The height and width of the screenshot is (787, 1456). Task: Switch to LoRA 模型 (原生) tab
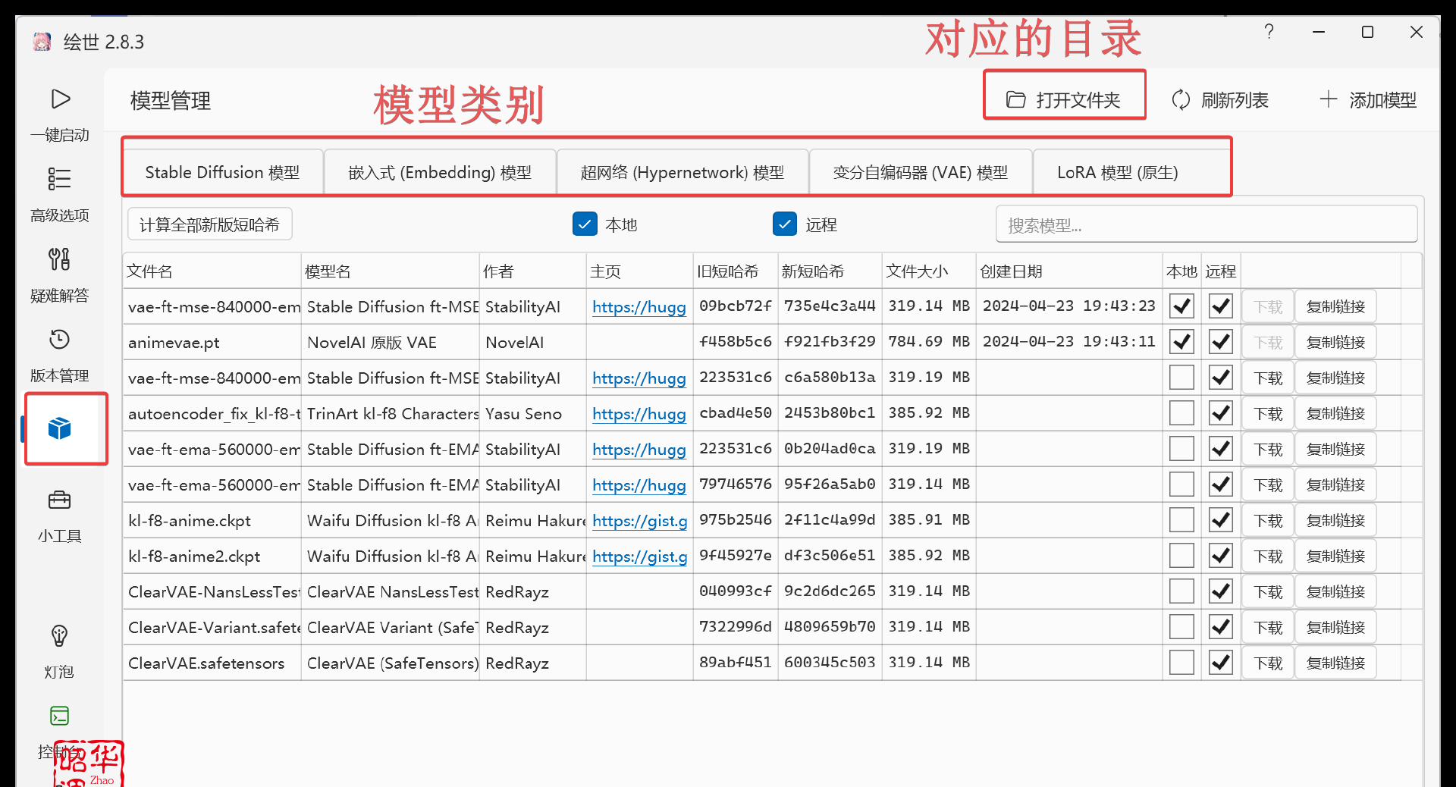pyautogui.click(x=1118, y=173)
